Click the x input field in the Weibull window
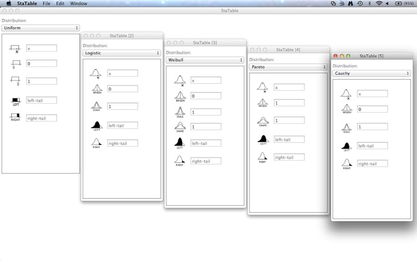The image size is (417, 261). point(205,80)
